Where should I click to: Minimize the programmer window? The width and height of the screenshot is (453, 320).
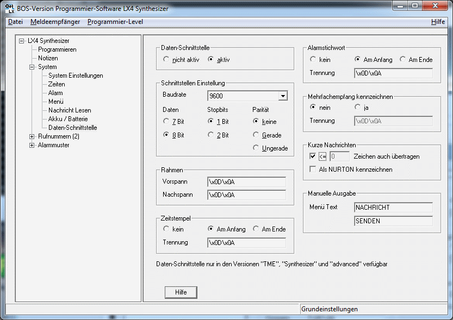[400, 6]
